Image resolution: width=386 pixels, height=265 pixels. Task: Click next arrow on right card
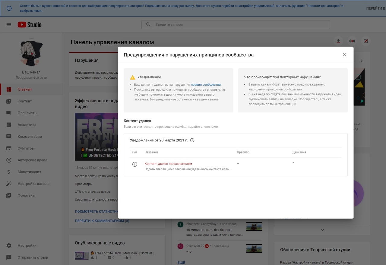(362, 61)
